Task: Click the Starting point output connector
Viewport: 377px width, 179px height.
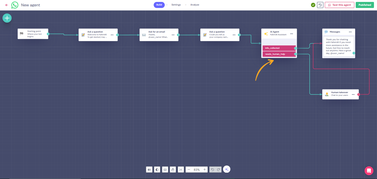Action: [x=48, y=34]
